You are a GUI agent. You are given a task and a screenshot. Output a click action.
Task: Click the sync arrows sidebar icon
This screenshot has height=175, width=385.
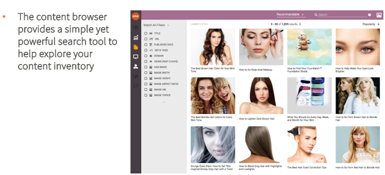pyautogui.click(x=136, y=86)
